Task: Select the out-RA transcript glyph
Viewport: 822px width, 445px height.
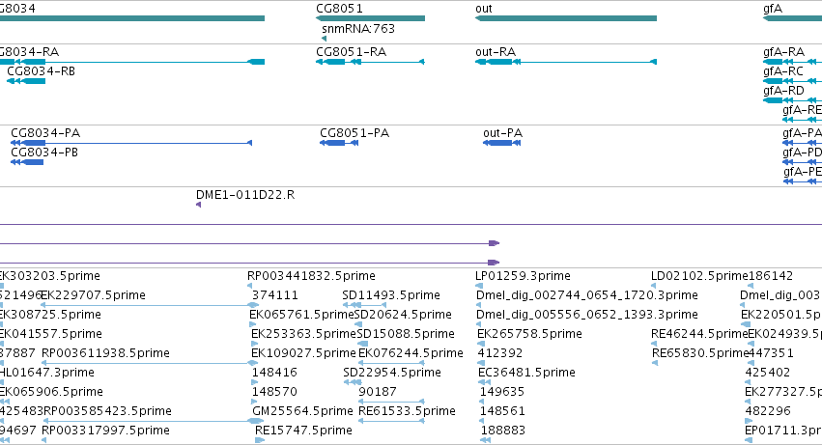Action: pos(566,62)
